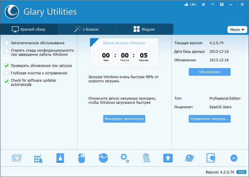Screen dimensions: 249x177
Task: Click the Обновление button
Action: pyautogui.click(x=210, y=72)
